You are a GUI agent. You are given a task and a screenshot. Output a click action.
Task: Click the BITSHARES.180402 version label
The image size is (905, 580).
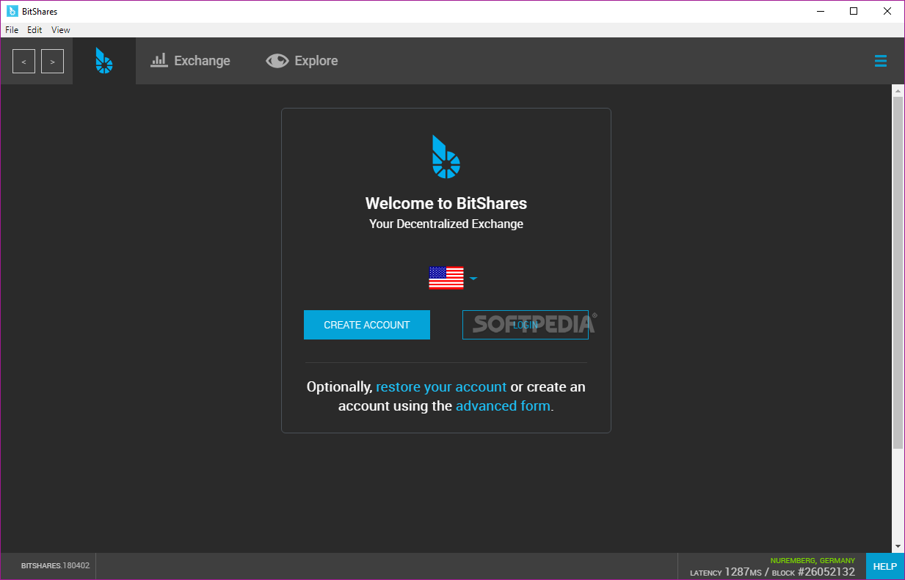coord(55,566)
